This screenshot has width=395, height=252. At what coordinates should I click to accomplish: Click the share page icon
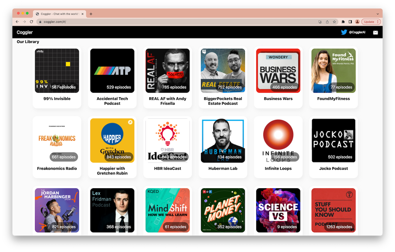click(x=327, y=22)
